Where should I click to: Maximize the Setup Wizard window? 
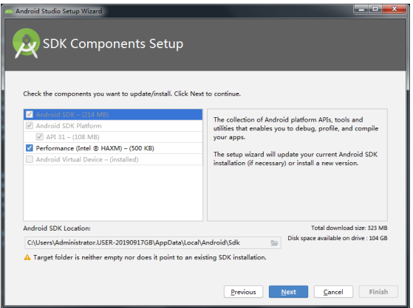tap(375, 10)
